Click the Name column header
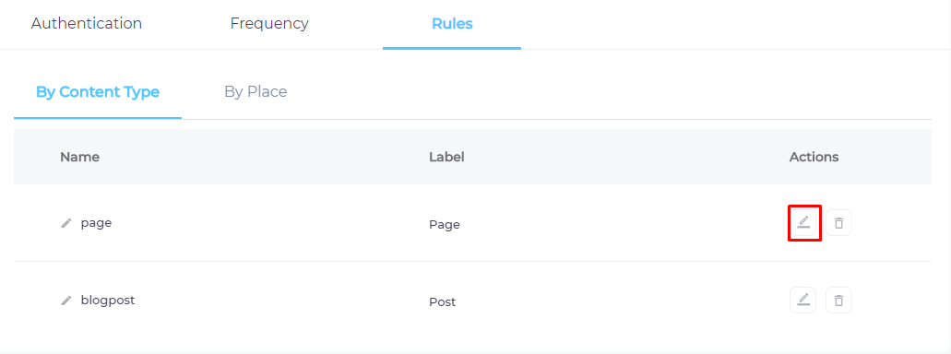Viewport: 951px width, 354px height. [79, 157]
